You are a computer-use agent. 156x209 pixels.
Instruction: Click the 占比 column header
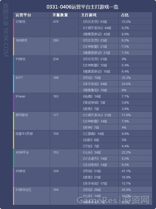[135, 15]
